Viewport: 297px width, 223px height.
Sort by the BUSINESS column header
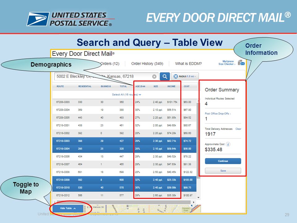point(106,86)
